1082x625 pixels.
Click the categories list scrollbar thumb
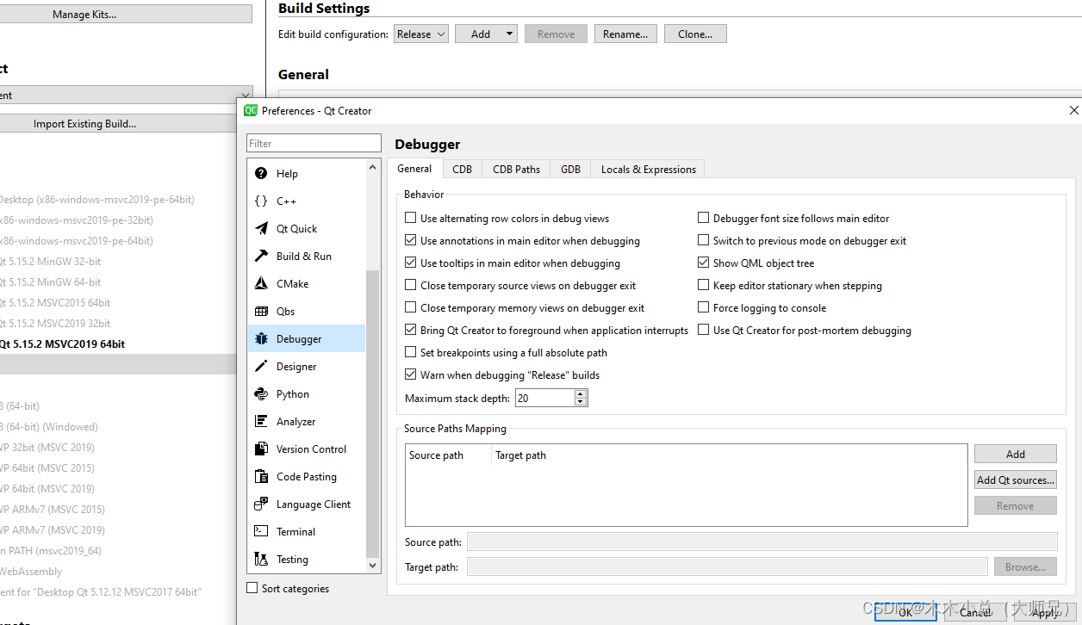373,413
